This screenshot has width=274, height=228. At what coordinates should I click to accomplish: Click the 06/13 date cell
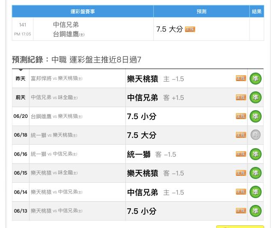(x=21, y=211)
